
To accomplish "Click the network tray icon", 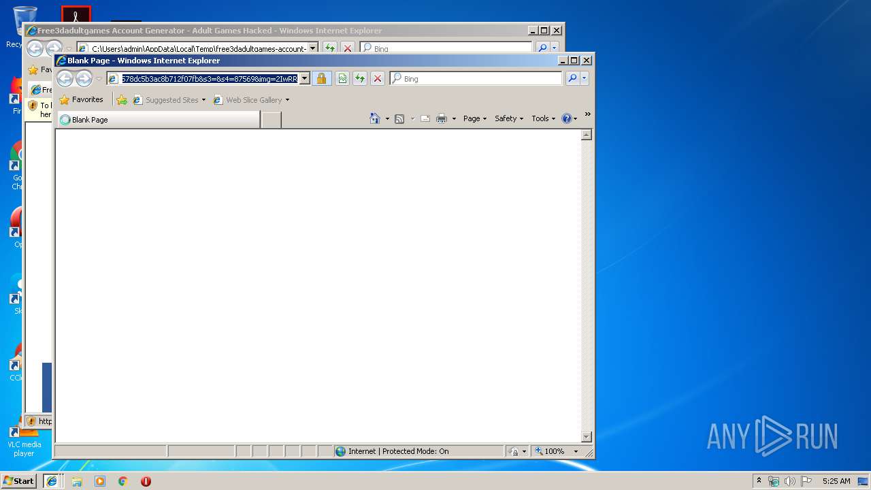I will (774, 481).
